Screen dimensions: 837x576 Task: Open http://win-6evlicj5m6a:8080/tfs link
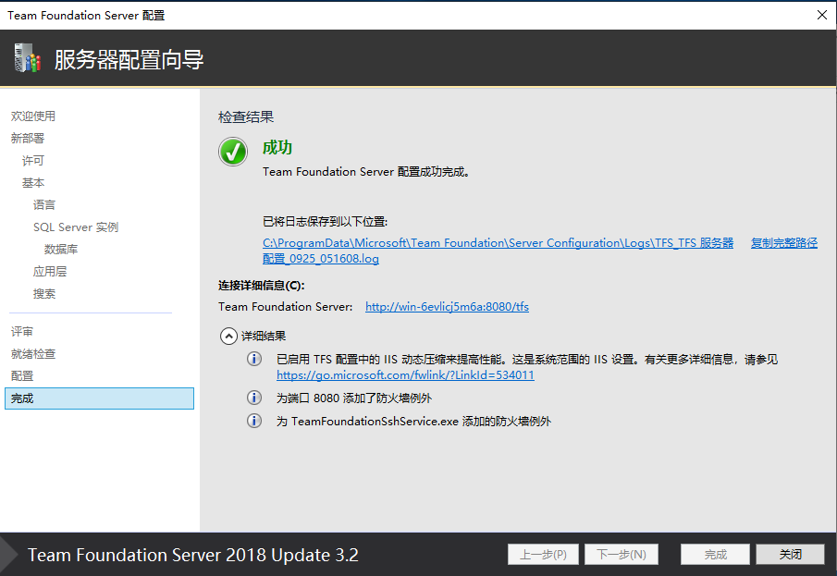click(447, 306)
